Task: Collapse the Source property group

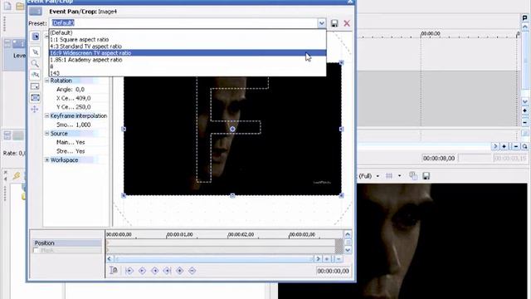Action: point(47,134)
